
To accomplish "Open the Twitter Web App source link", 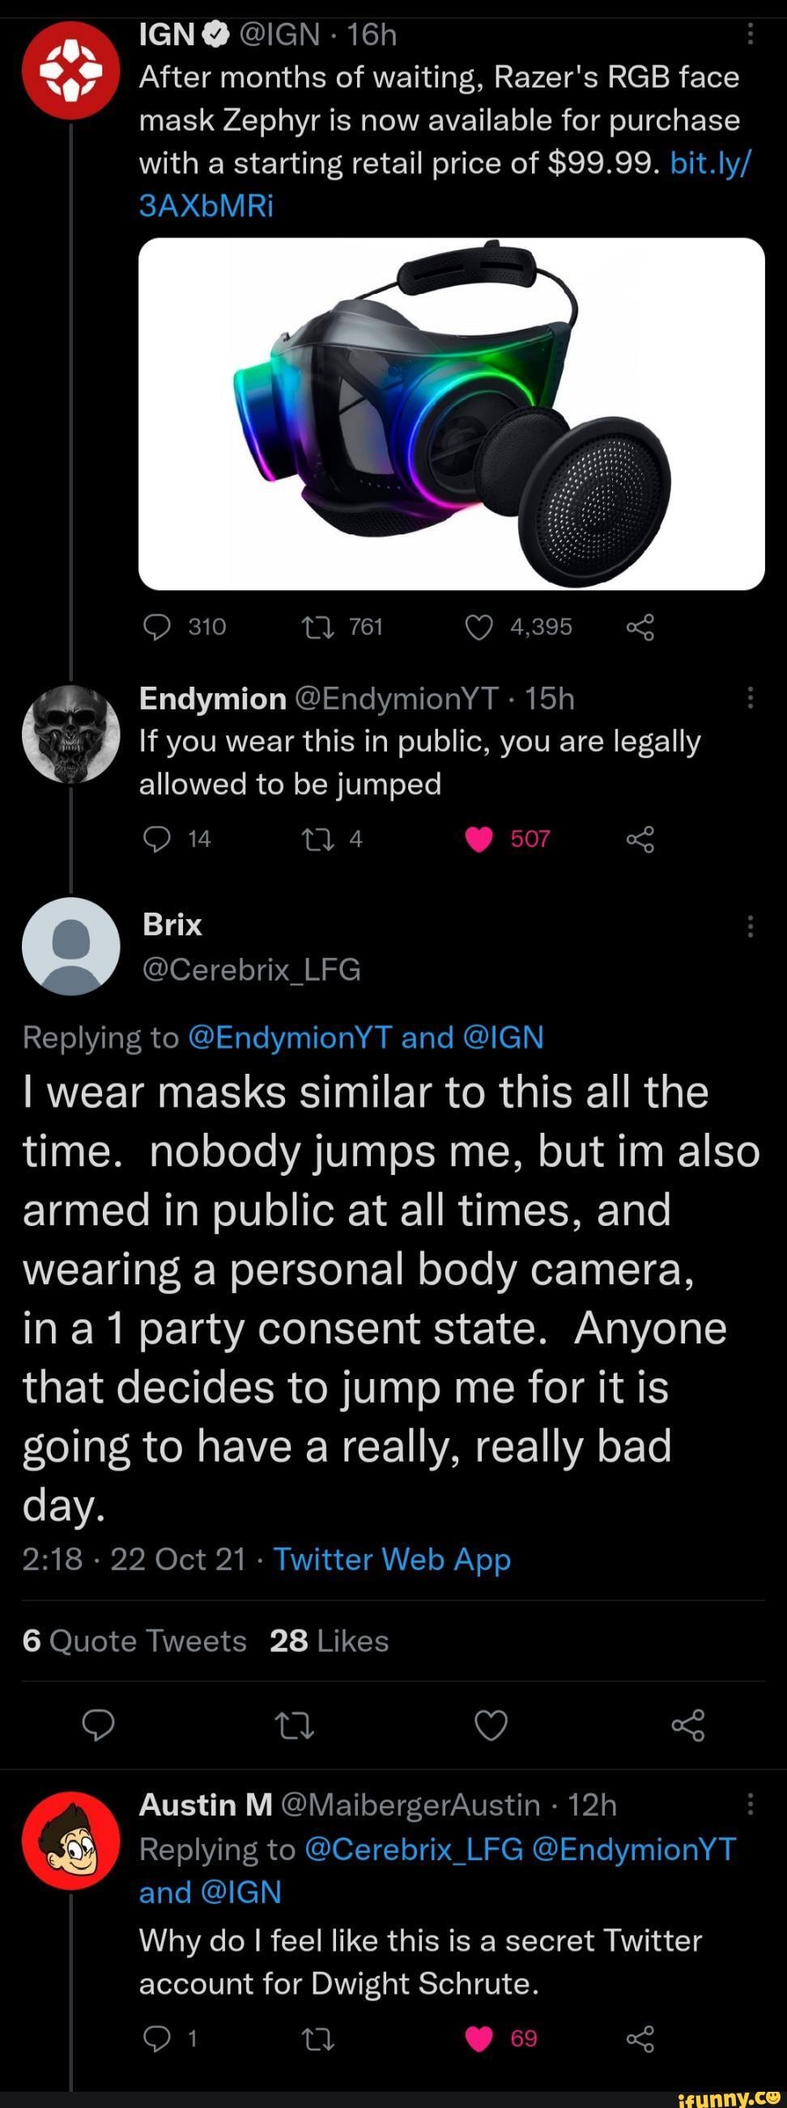I will [392, 1560].
